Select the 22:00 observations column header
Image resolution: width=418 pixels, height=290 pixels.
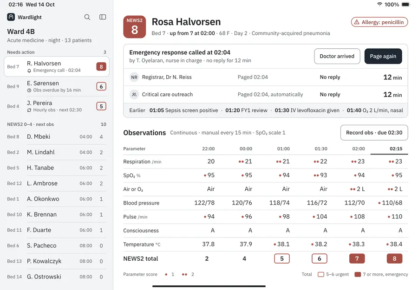point(208,148)
